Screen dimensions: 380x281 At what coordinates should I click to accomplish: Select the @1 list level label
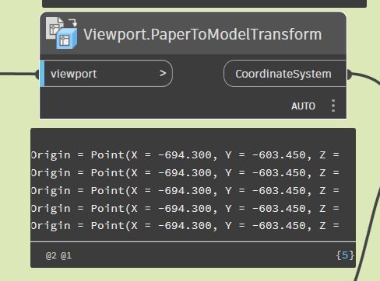point(66,256)
